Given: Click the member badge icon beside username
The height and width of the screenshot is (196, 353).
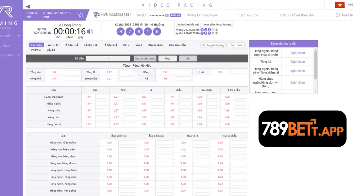Looking at the screenshot, I should click(95, 15).
